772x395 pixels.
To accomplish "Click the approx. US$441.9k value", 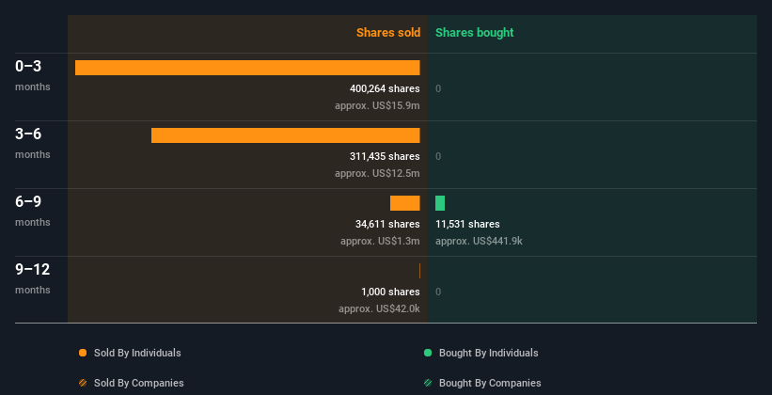I will [x=479, y=241].
